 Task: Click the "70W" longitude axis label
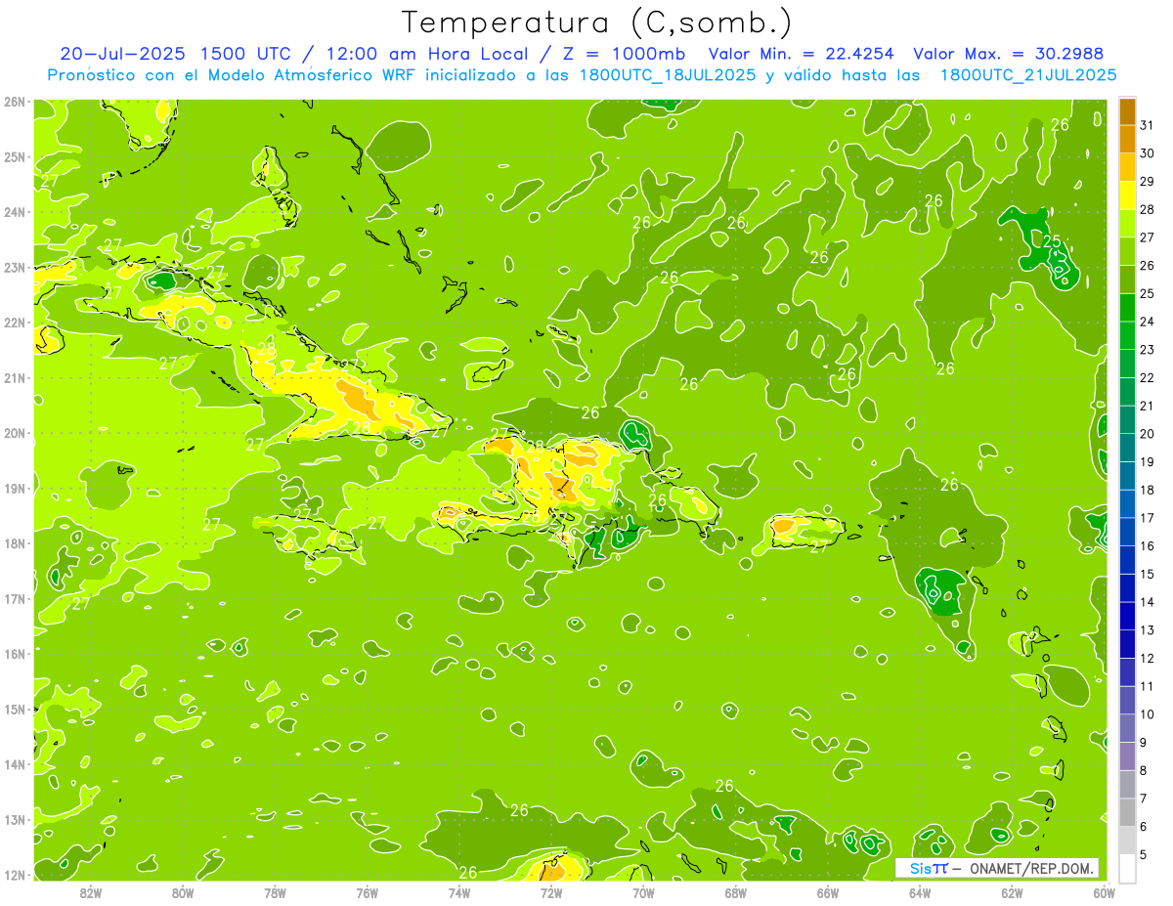(x=643, y=892)
